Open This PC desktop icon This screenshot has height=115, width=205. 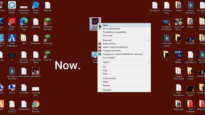(12, 88)
